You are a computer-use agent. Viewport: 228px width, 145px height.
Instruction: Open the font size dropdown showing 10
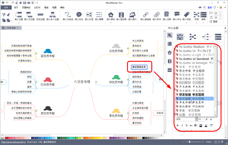(x=203, y=119)
